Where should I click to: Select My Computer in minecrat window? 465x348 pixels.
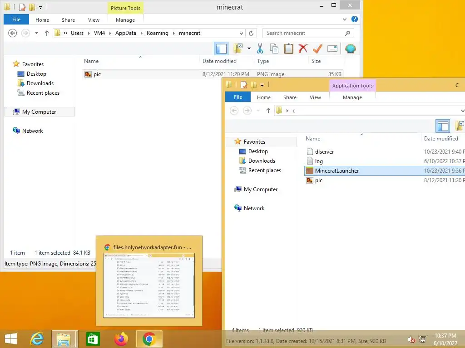(x=39, y=112)
